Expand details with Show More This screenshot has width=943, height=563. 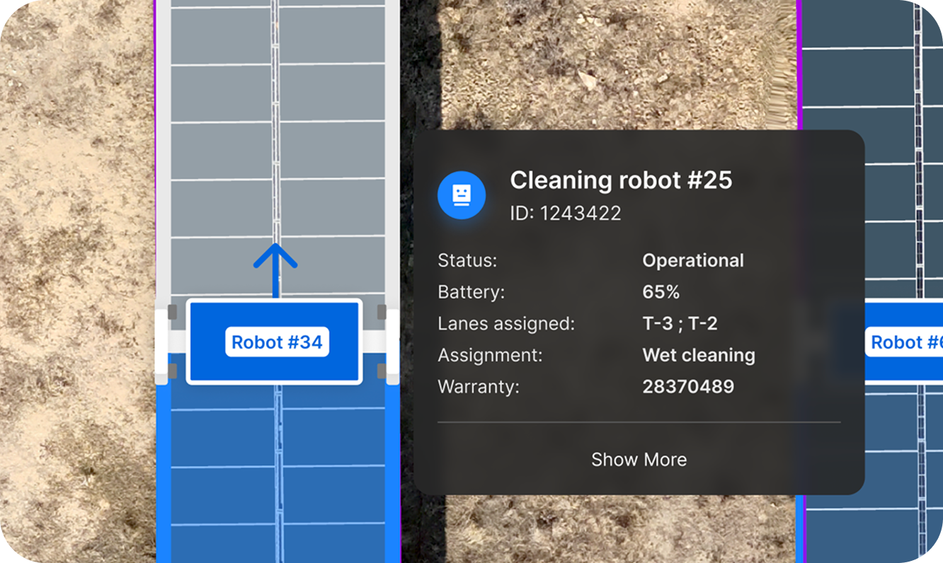(x=639, y=460)
